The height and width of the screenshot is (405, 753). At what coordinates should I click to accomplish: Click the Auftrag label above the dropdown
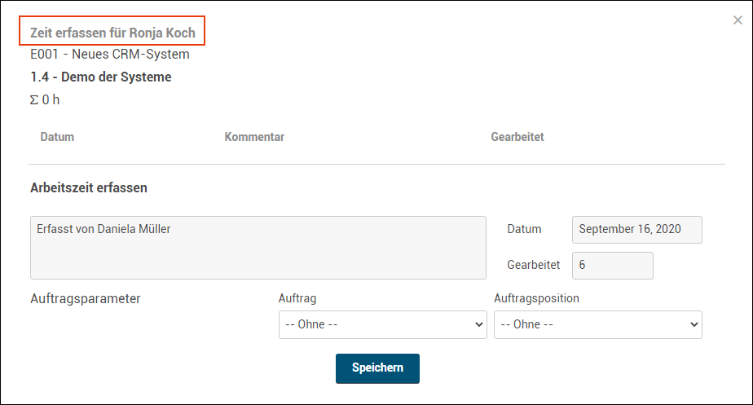pos(297,298)
